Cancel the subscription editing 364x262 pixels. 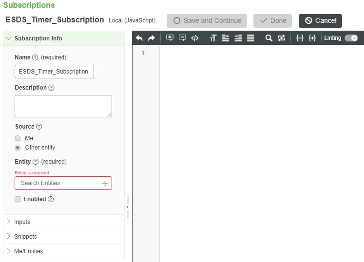coord(320,20)
